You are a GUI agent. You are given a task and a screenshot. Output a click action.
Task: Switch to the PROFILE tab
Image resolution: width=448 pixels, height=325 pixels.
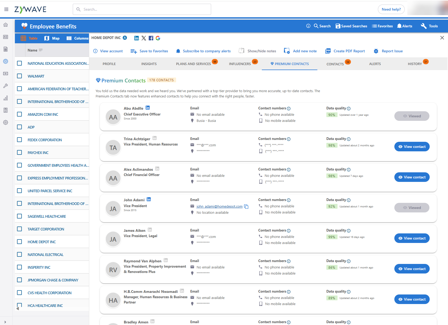coord(109,64)
